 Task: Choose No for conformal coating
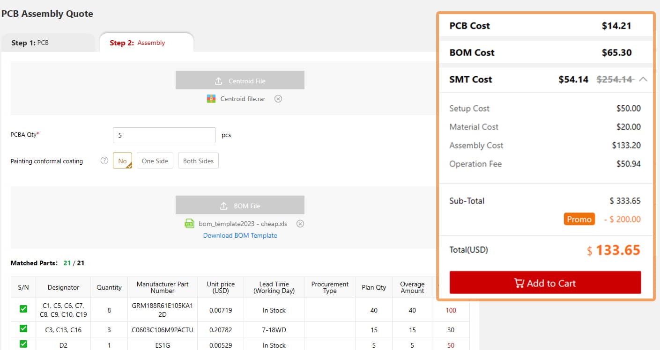(122, 161)
